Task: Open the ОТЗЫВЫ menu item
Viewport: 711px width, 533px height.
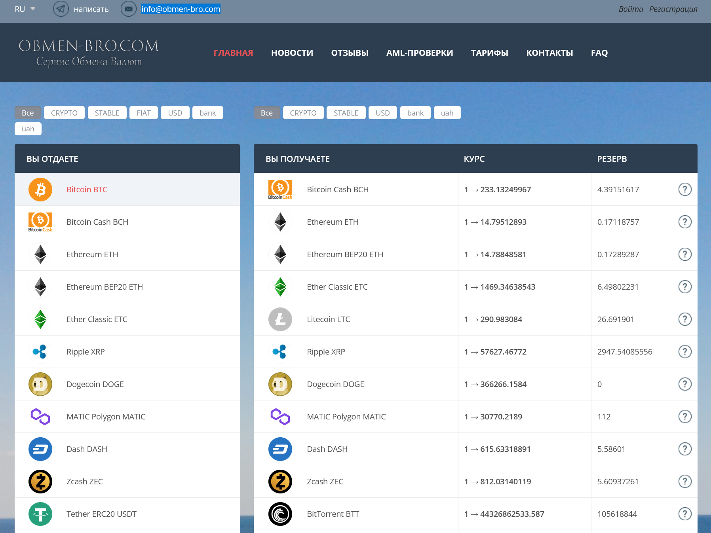Action: (350, 53)
